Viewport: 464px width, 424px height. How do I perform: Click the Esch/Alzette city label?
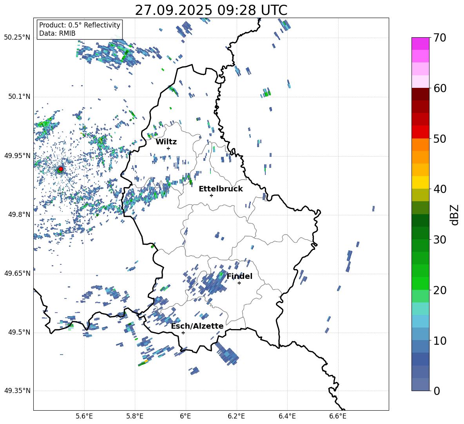coord(197,326)
